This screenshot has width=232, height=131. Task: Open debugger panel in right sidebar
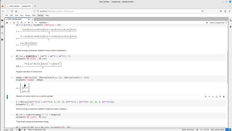point(231,27)
